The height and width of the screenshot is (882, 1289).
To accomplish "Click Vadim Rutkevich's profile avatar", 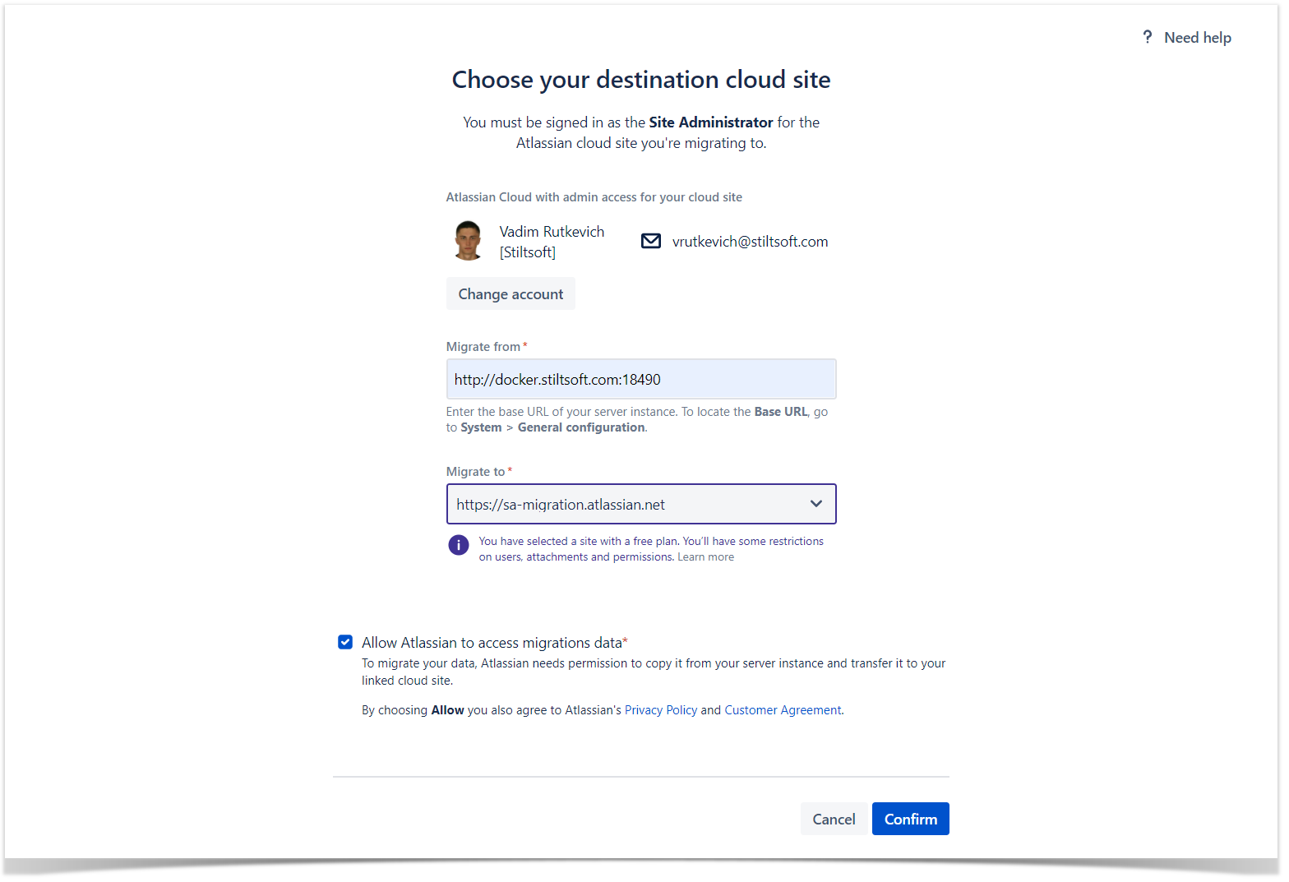I will (x=468, y=241).
